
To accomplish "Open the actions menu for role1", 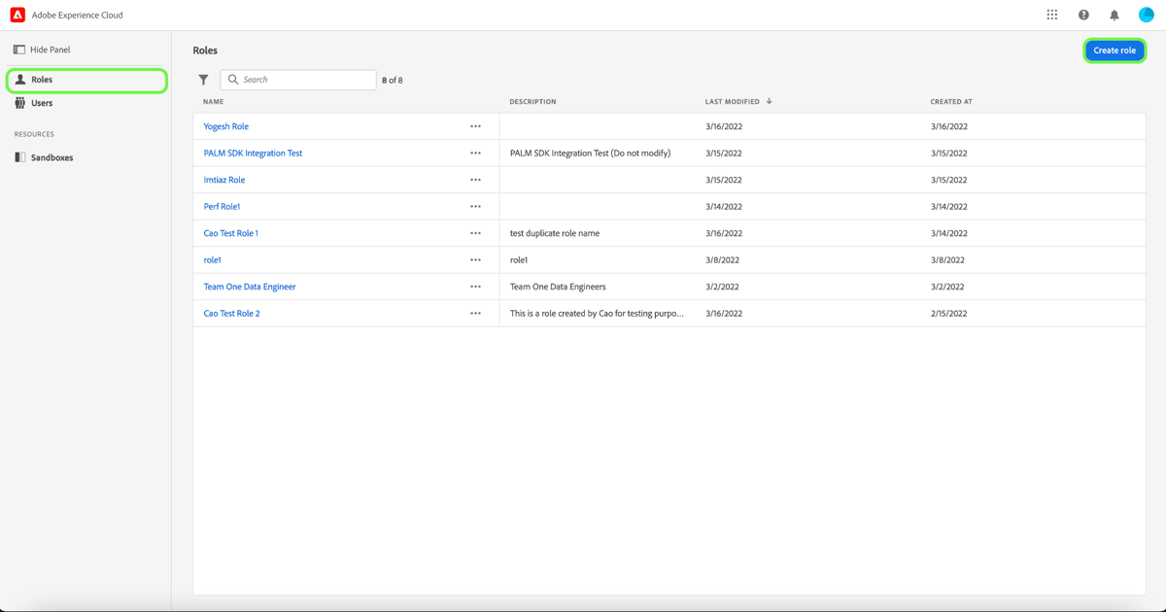I will [475, 259].
